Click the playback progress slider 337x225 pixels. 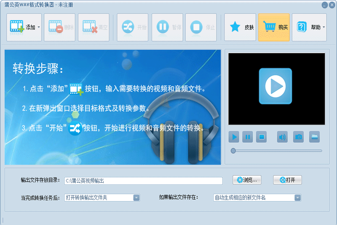click(x=276, y=151)
